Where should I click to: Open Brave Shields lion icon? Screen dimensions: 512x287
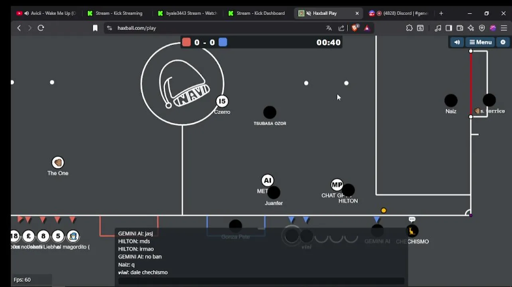[x=355, y=28]
